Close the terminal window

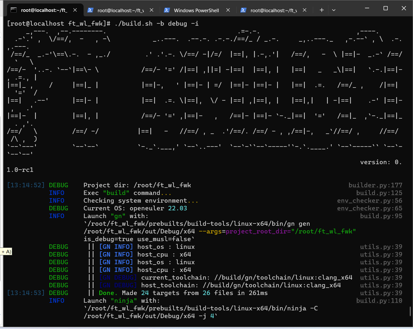tap(404, 8)
